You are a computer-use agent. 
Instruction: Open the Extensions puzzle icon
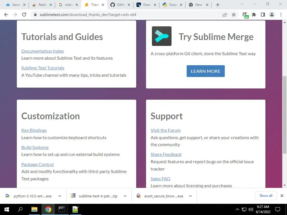[x=254, y=15]
